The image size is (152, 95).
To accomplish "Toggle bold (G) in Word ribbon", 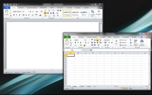I will coord(14,15).
